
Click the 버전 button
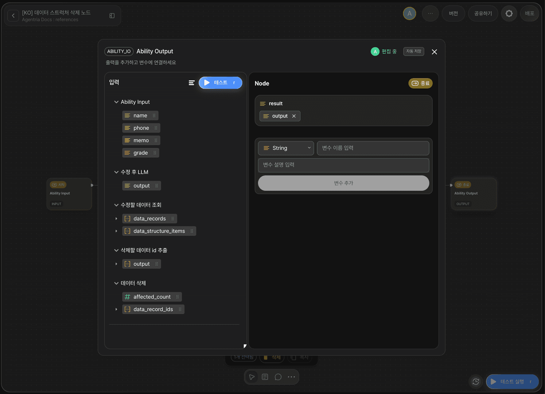pyautogui.click(x=453, y=13)
